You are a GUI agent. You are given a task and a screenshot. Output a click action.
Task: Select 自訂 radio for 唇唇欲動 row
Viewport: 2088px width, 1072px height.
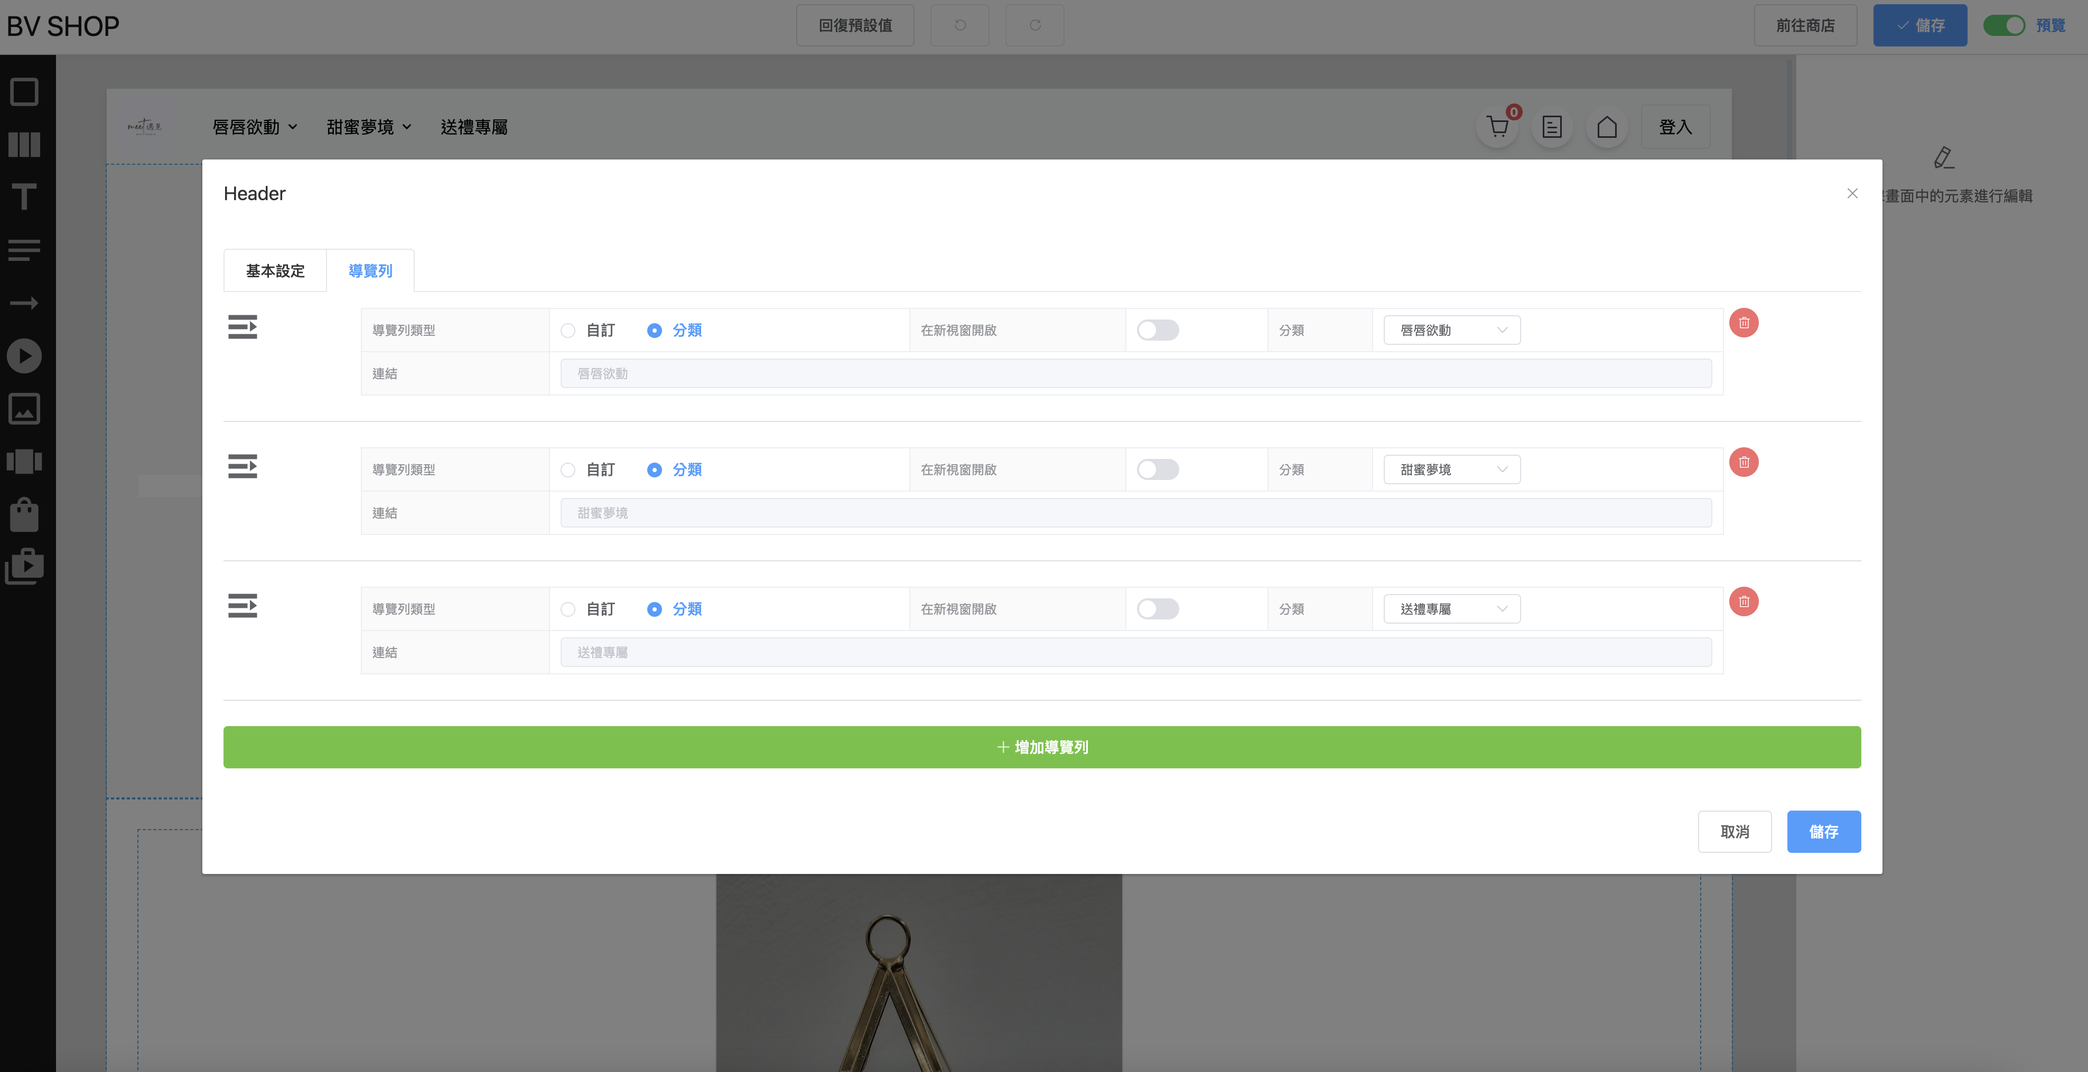click(568, 331)
